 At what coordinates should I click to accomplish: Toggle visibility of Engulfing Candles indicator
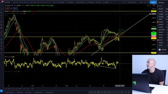24,14
